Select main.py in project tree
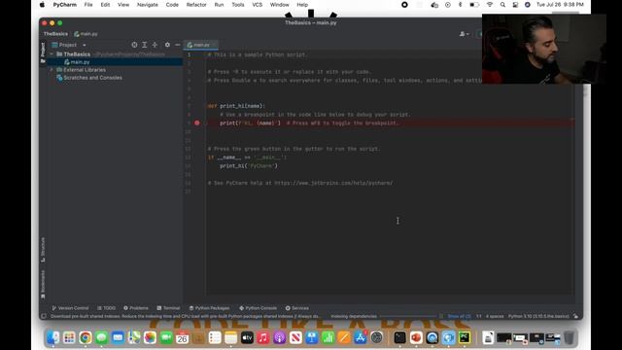Image resolution: width=622 pixels, height=350 pixels. click(80, 62)
